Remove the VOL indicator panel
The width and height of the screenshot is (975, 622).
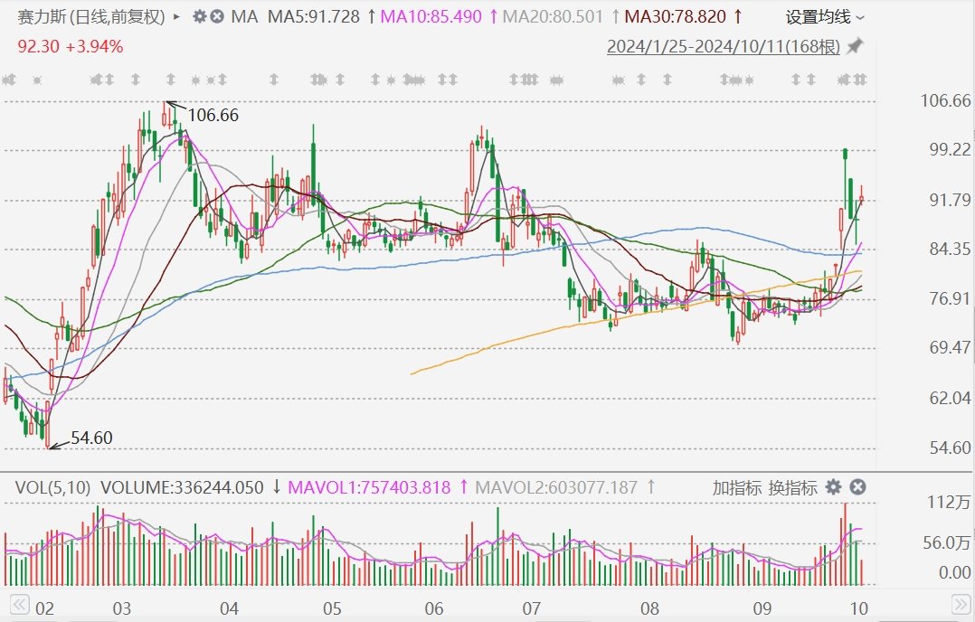[857, 487]
